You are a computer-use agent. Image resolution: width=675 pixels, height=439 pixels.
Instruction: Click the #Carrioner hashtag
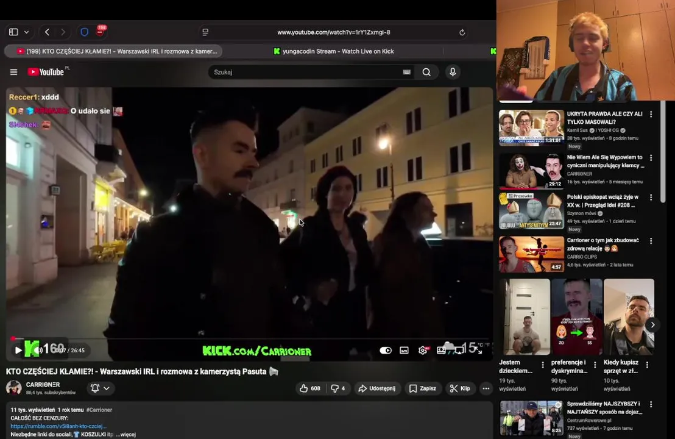point(99,410)
